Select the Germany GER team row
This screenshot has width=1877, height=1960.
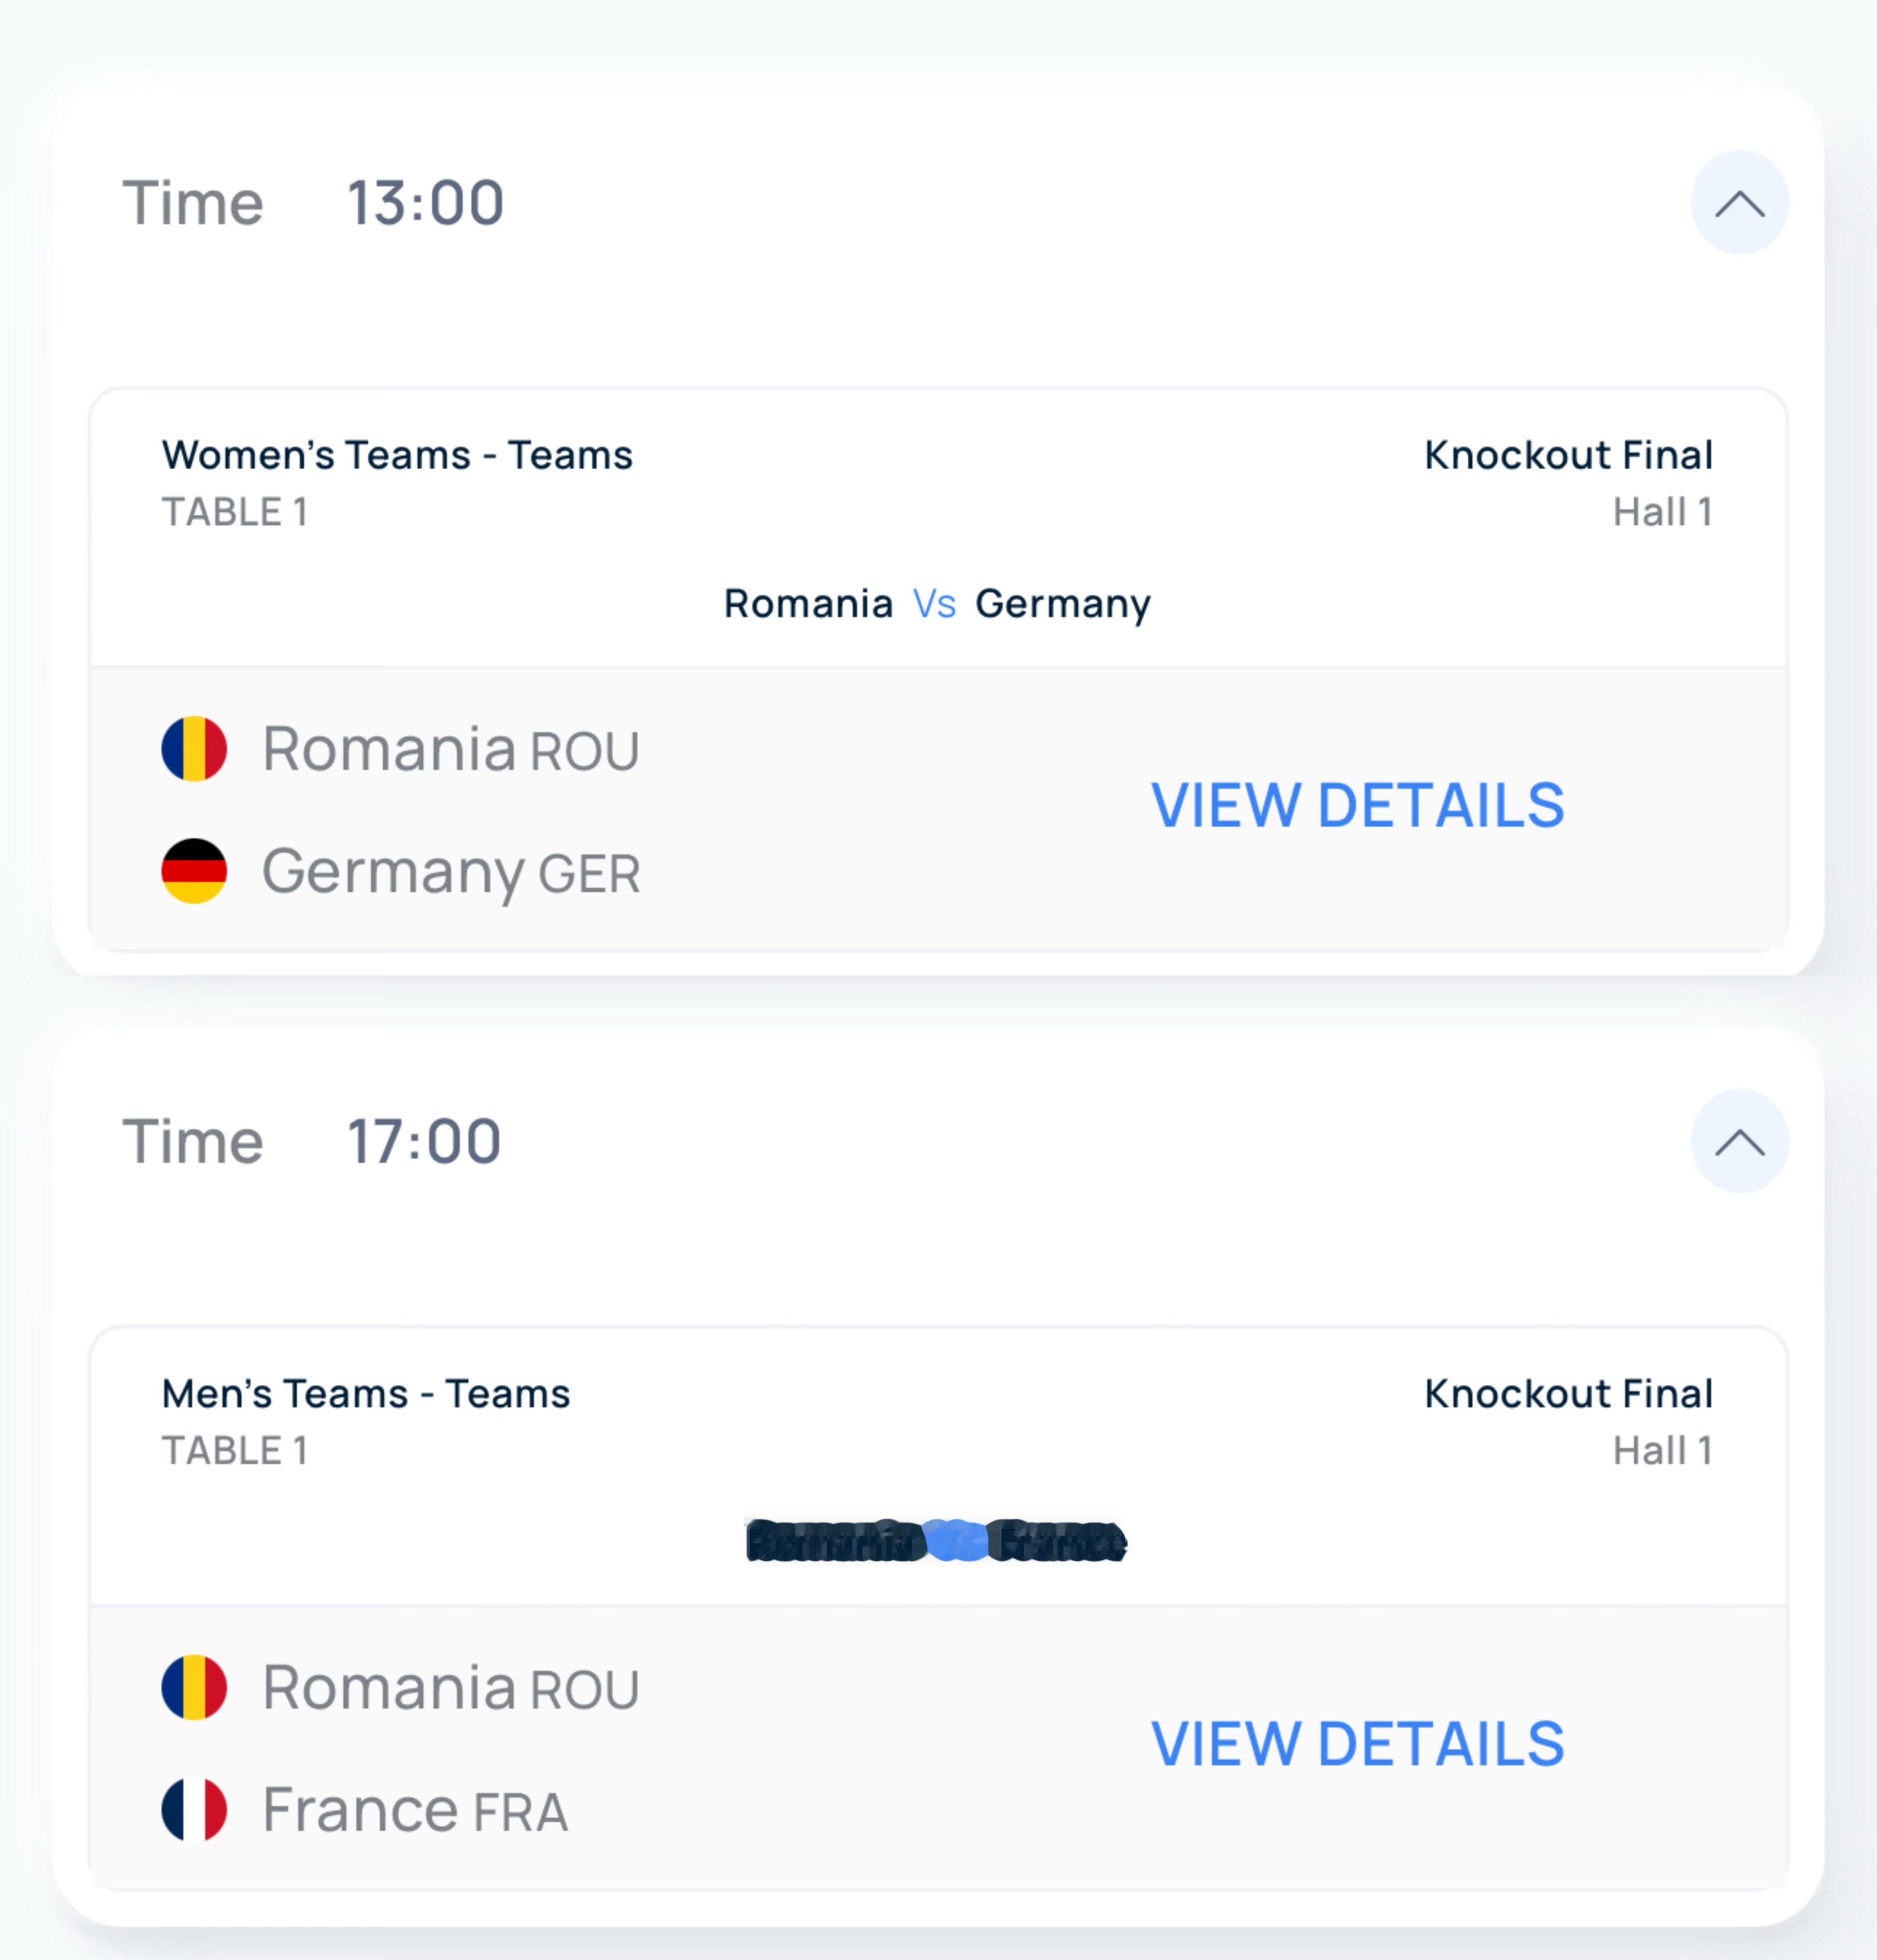click(x=450, y=872)
